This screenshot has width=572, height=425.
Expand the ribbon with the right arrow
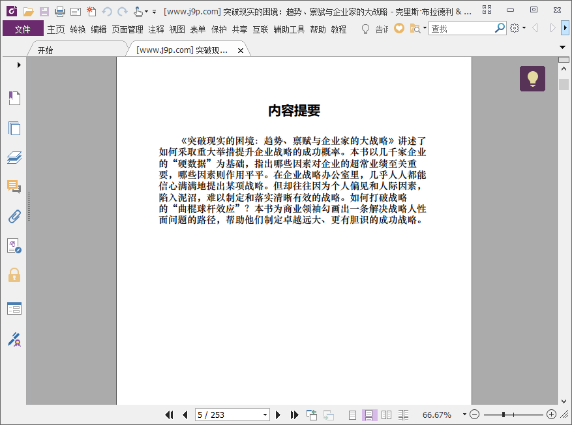565,28
